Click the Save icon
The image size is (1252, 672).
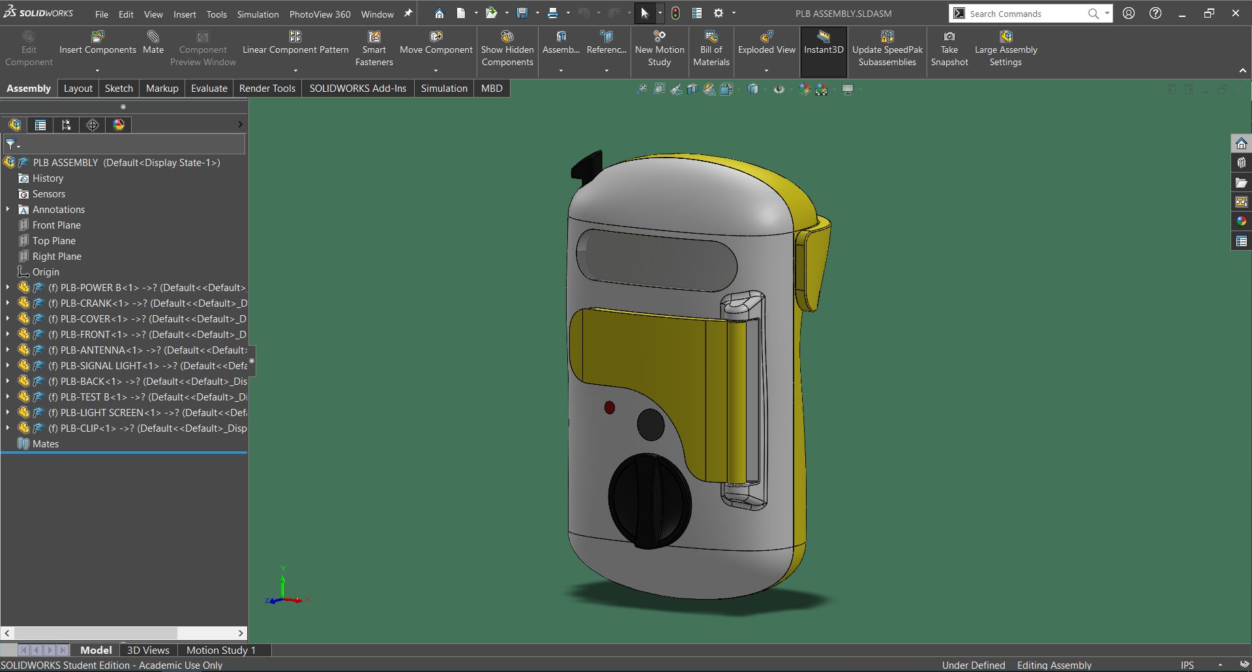coord(522,13)
